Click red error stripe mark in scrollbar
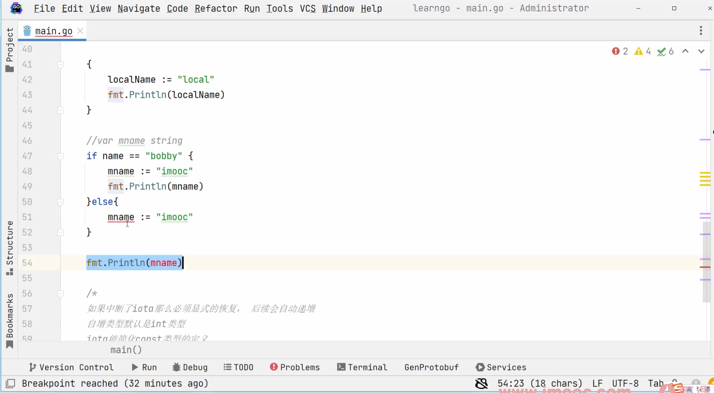 point(705,267)
